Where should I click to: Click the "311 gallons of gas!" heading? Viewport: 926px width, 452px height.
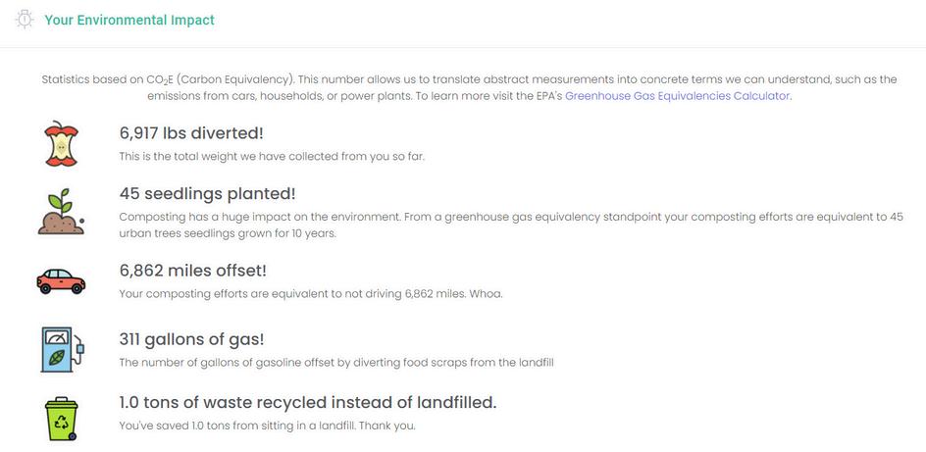(x=191, y=340)
